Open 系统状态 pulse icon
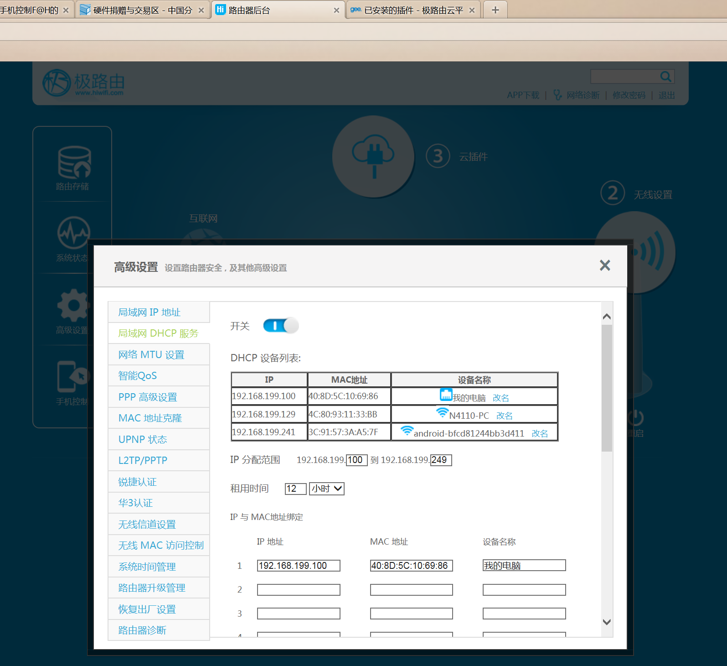 (73, 233)
